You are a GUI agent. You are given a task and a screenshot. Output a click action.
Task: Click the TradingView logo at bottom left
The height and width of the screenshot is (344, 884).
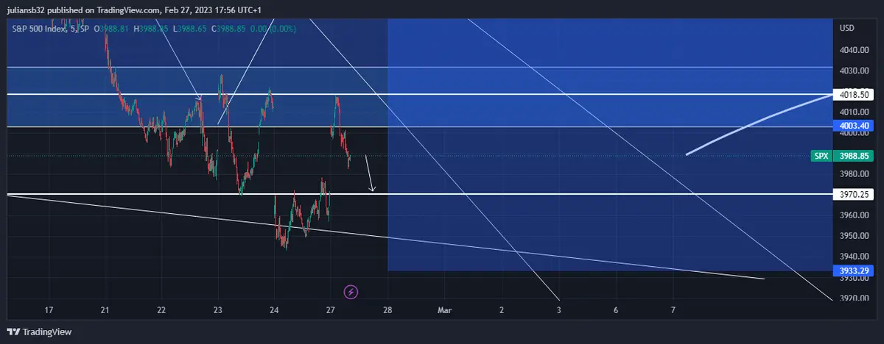click(40, 332)
